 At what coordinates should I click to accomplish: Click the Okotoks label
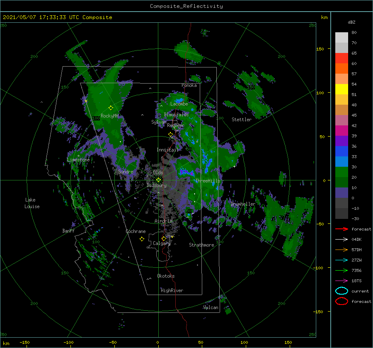click(166, 276)
